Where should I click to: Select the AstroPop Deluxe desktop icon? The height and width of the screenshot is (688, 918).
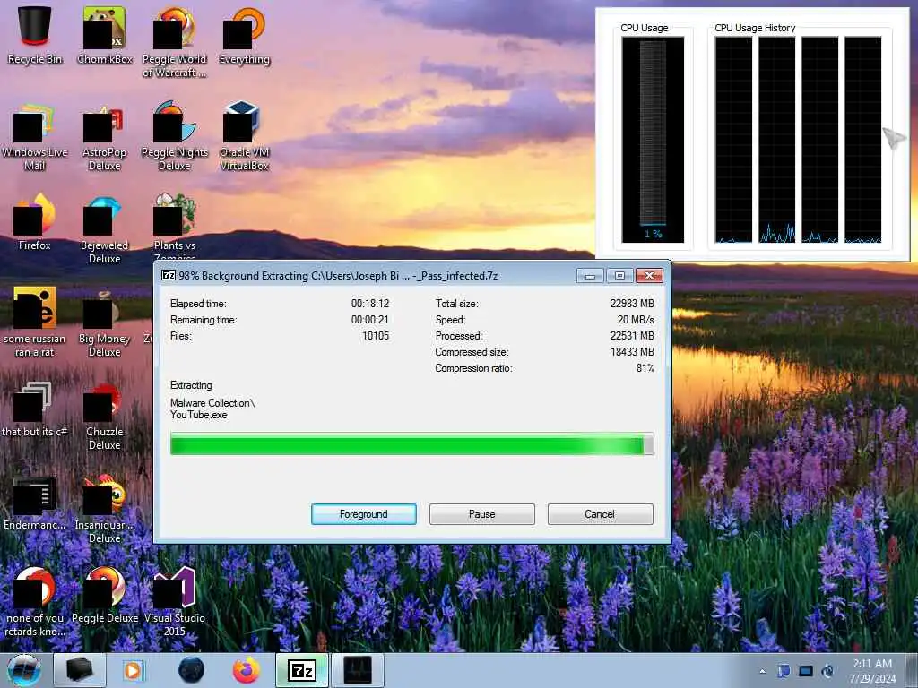(104, 136)
